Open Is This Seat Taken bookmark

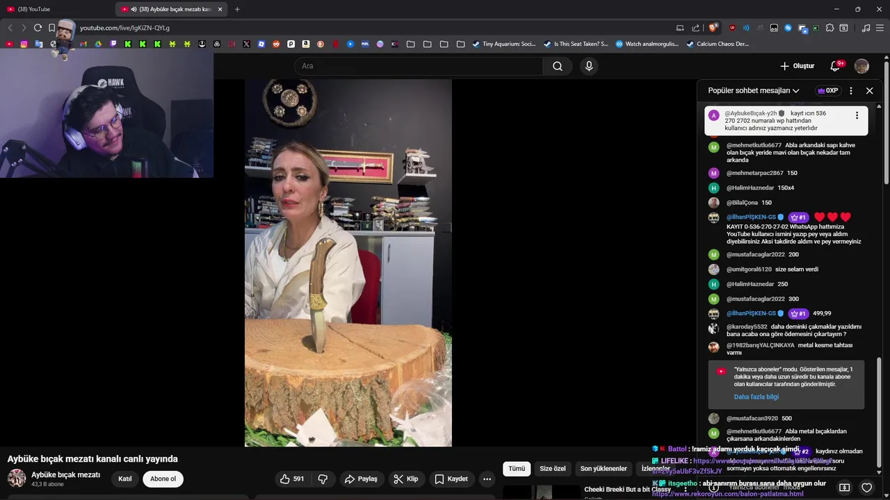(576, 44)
